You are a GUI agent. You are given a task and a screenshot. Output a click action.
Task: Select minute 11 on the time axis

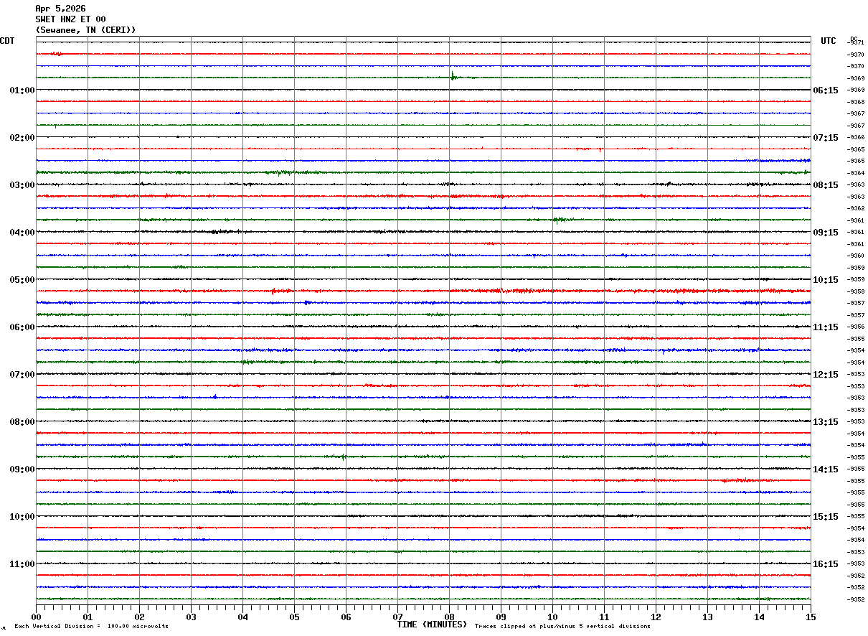(604, 617)
